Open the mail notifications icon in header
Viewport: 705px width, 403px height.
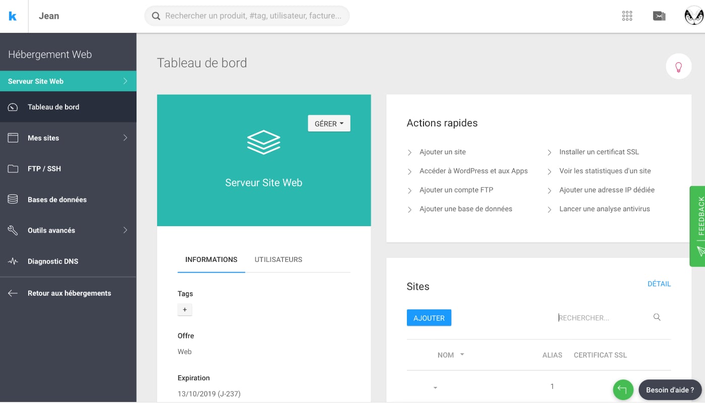click(659, 16)
